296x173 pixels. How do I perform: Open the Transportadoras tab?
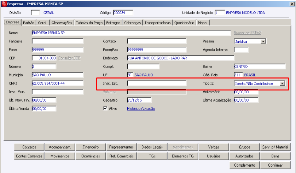(x=157, y=23)
